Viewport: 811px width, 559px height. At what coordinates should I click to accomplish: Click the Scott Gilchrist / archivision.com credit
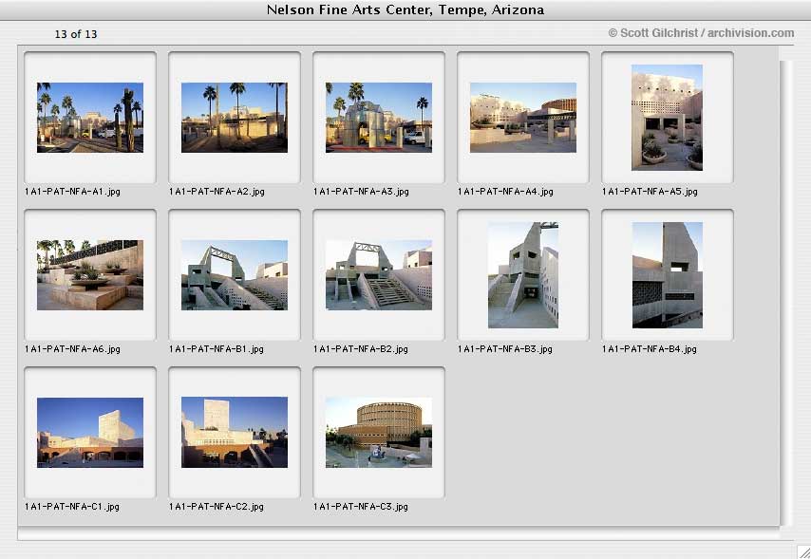(701, 33)
